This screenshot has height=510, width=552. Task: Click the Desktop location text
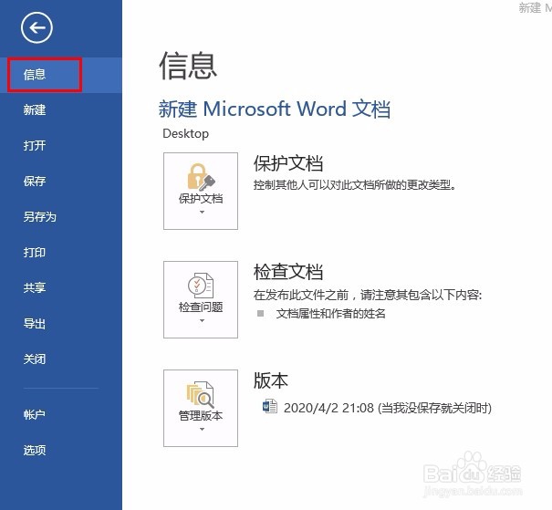click(185, 134)
